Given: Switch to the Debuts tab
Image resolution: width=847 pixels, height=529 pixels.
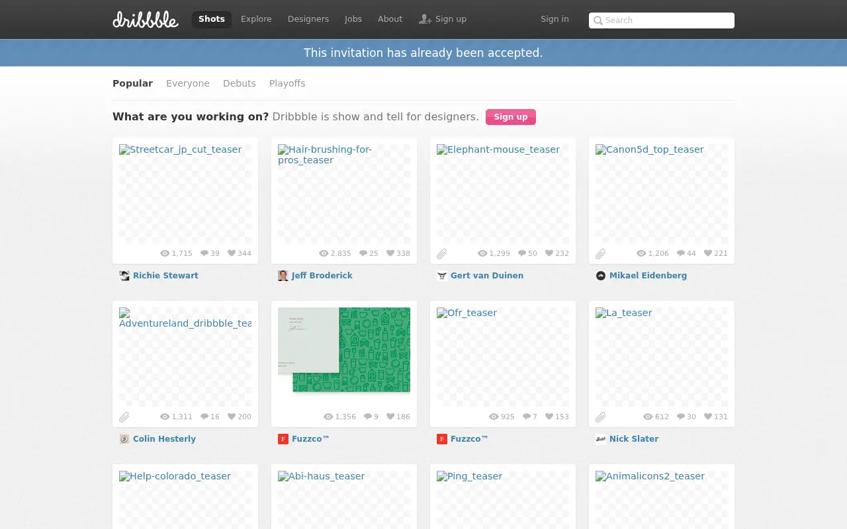Looking at the screenshot, I should 240,83.
